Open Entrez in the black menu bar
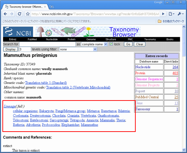 13,39
